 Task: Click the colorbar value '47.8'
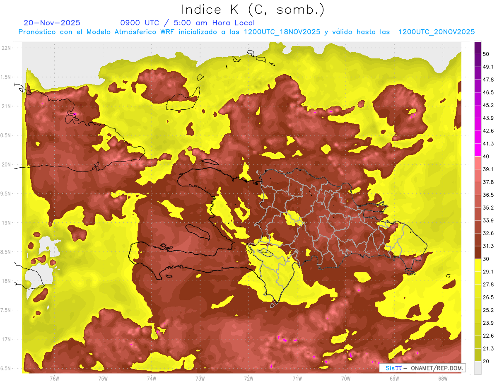(x=488, y=80)
